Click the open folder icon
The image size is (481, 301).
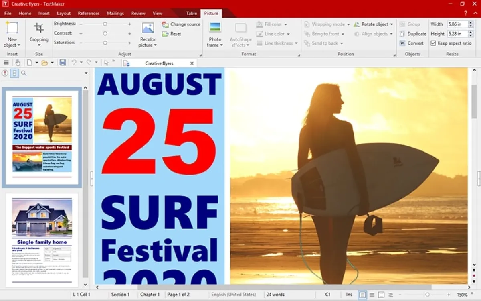point(44,63)
